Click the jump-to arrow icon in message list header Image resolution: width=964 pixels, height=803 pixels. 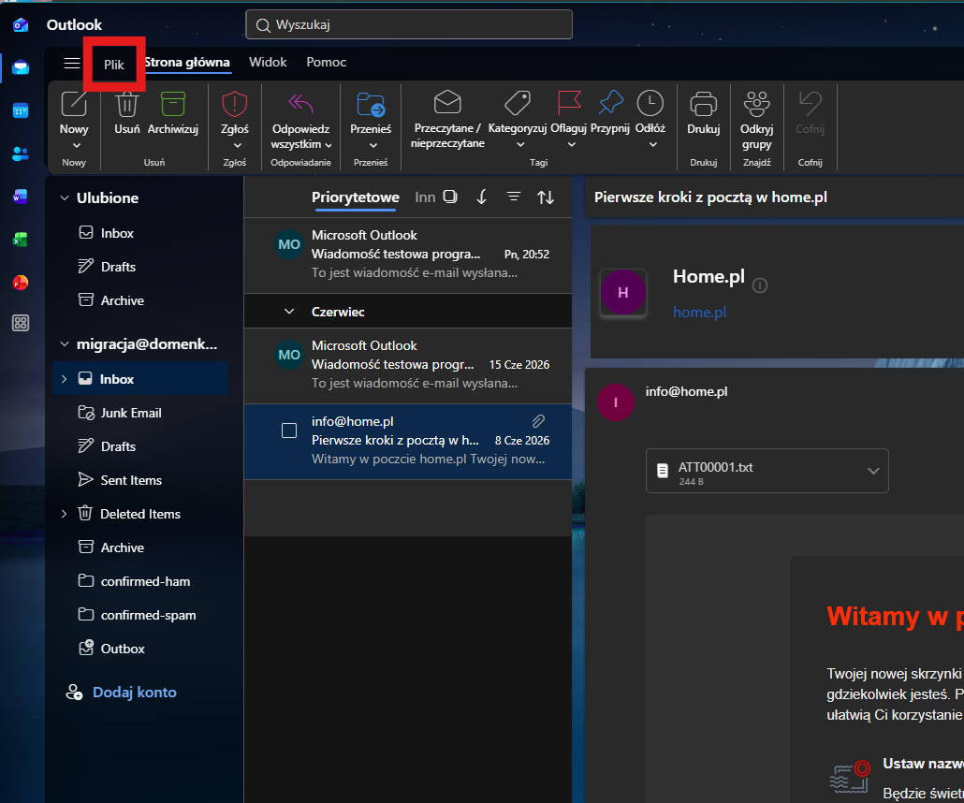point(482,197)
